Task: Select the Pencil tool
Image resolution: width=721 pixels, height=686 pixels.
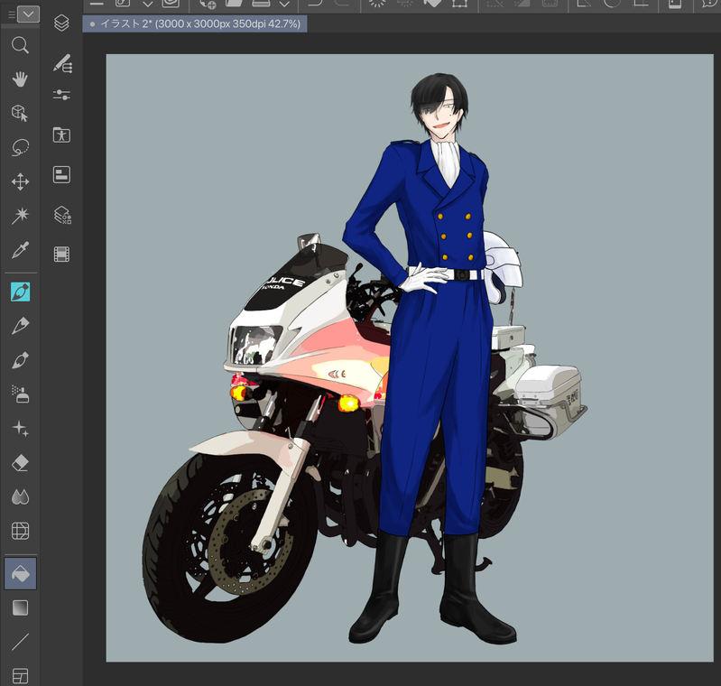Action: (x=20, y=326)
